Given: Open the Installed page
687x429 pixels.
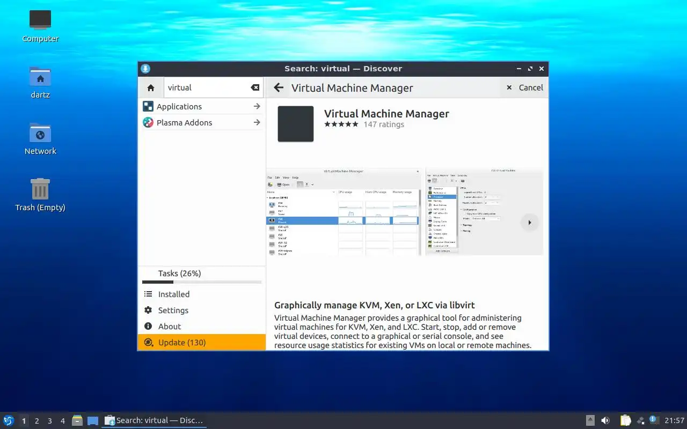Looking at the screenshot, I should click(x=202, y=294).
